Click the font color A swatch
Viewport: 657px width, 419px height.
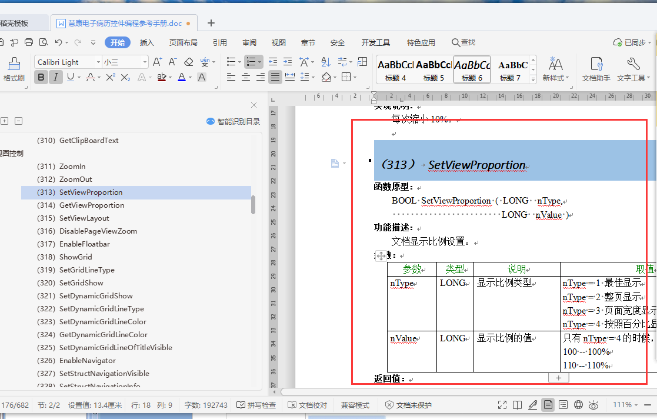coord(181,77)
